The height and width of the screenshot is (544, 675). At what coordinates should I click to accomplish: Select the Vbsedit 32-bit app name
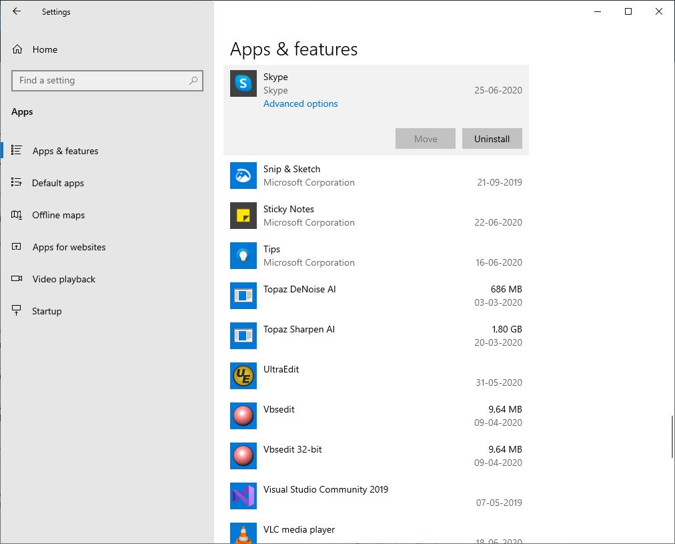pyautogui.click(x=293, y=449)
